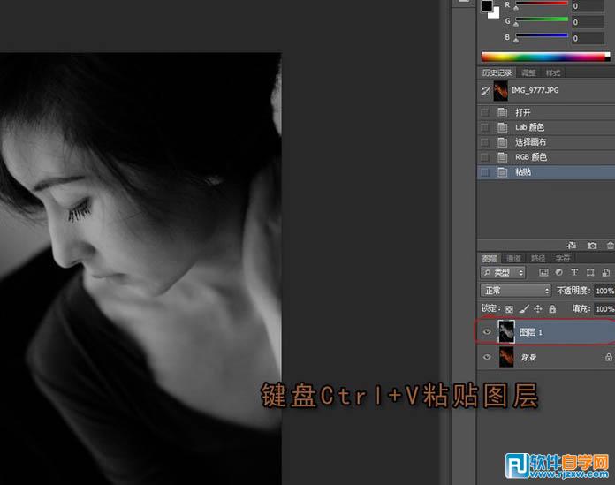615x485 pixels.
Task: Click the G value input field
Action: coord(588,22)
